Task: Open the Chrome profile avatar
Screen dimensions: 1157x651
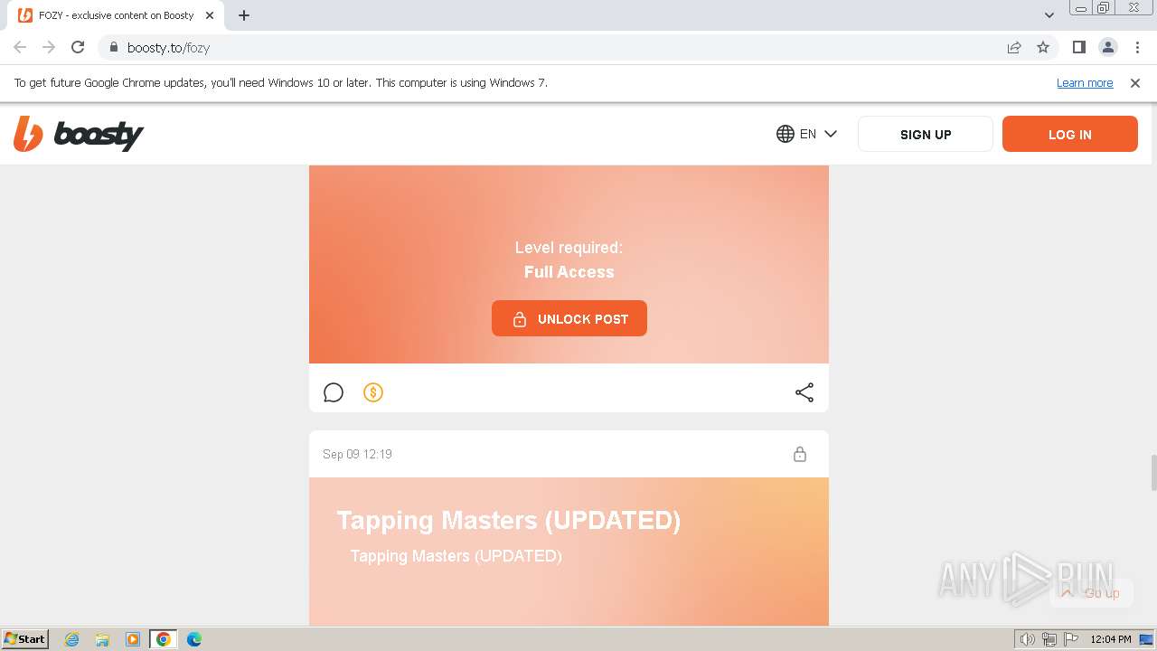Action: pyautogui.click(x=1107, y=47)
